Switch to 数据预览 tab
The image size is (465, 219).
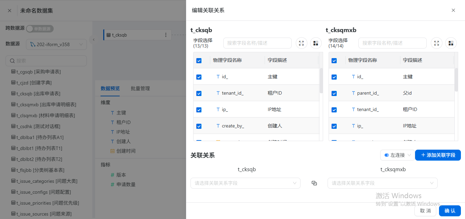pyautogui.click(x=110, y=88)
